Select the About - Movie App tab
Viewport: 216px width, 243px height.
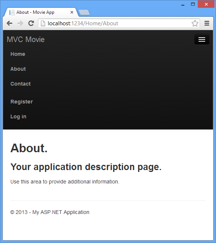[x=41, y=12]
